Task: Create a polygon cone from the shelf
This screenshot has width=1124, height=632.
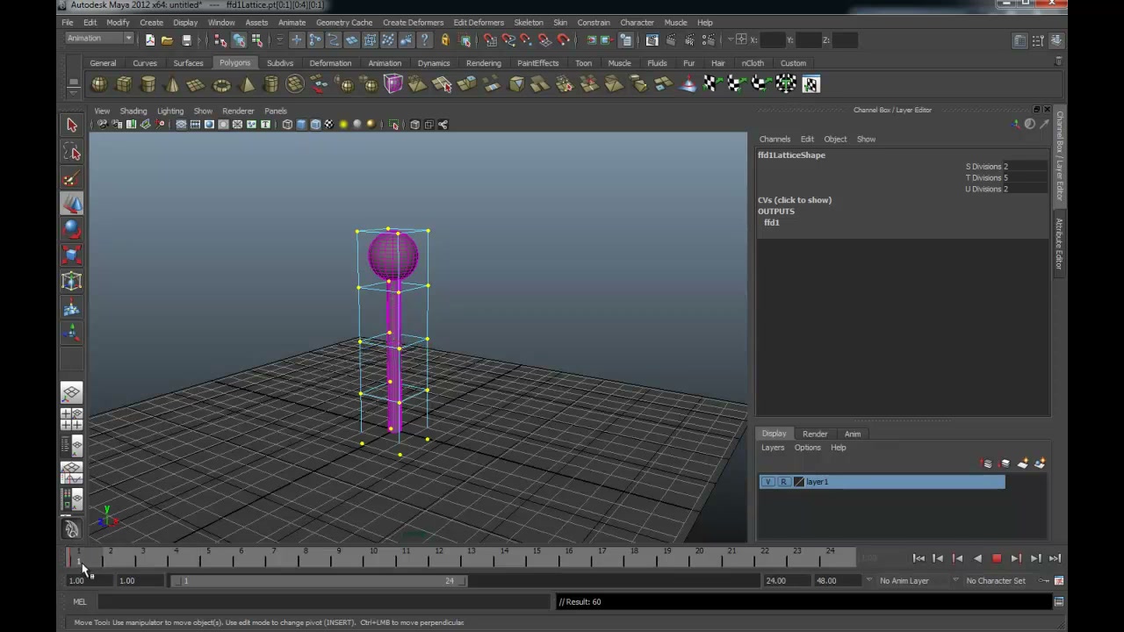Action: [172, 84]
